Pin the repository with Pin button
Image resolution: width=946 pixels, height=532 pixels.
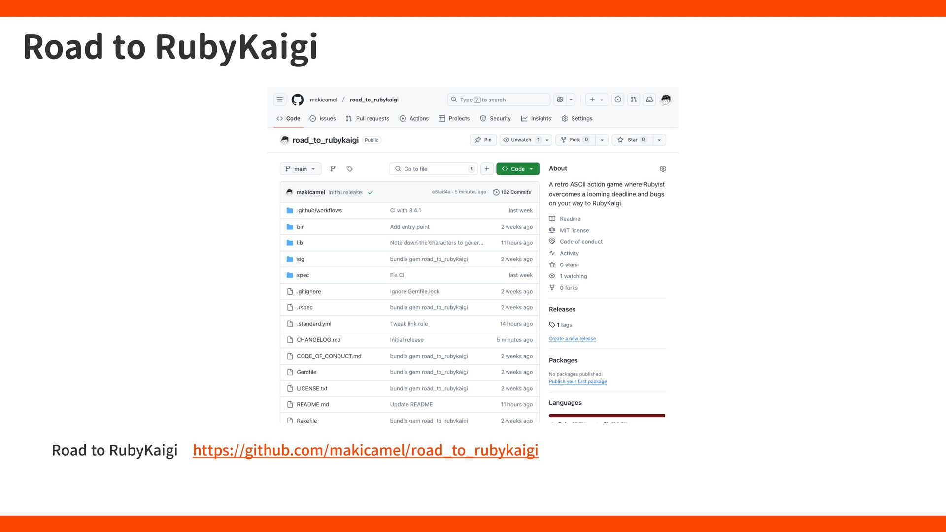point(483,140)
